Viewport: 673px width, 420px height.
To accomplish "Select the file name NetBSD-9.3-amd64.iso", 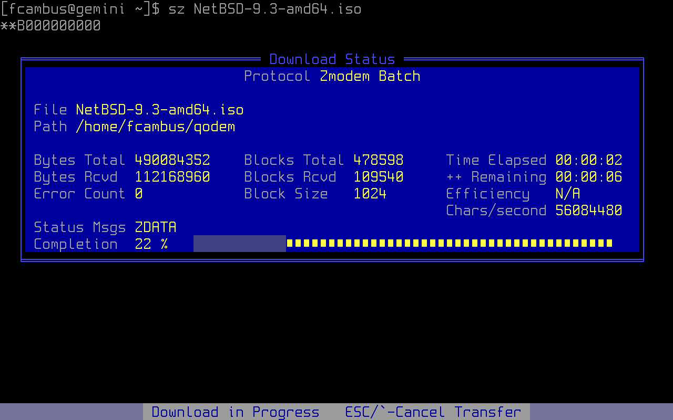I will (160, 110).
